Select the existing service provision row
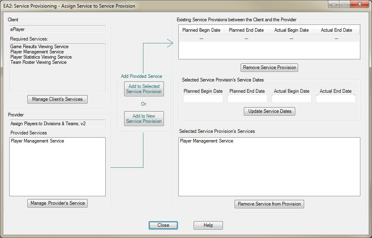 pos(269,39)
